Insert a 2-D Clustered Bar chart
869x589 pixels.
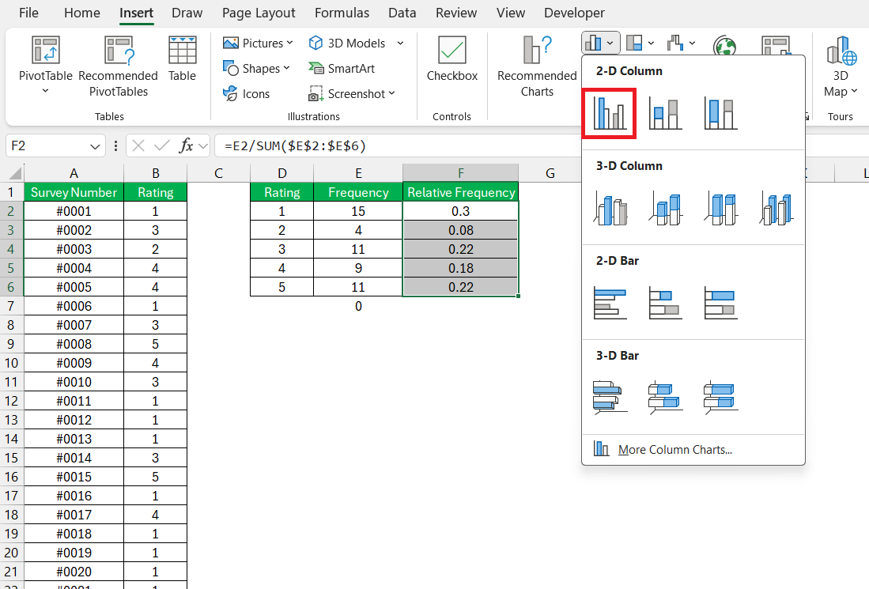[x=610, y=303]
